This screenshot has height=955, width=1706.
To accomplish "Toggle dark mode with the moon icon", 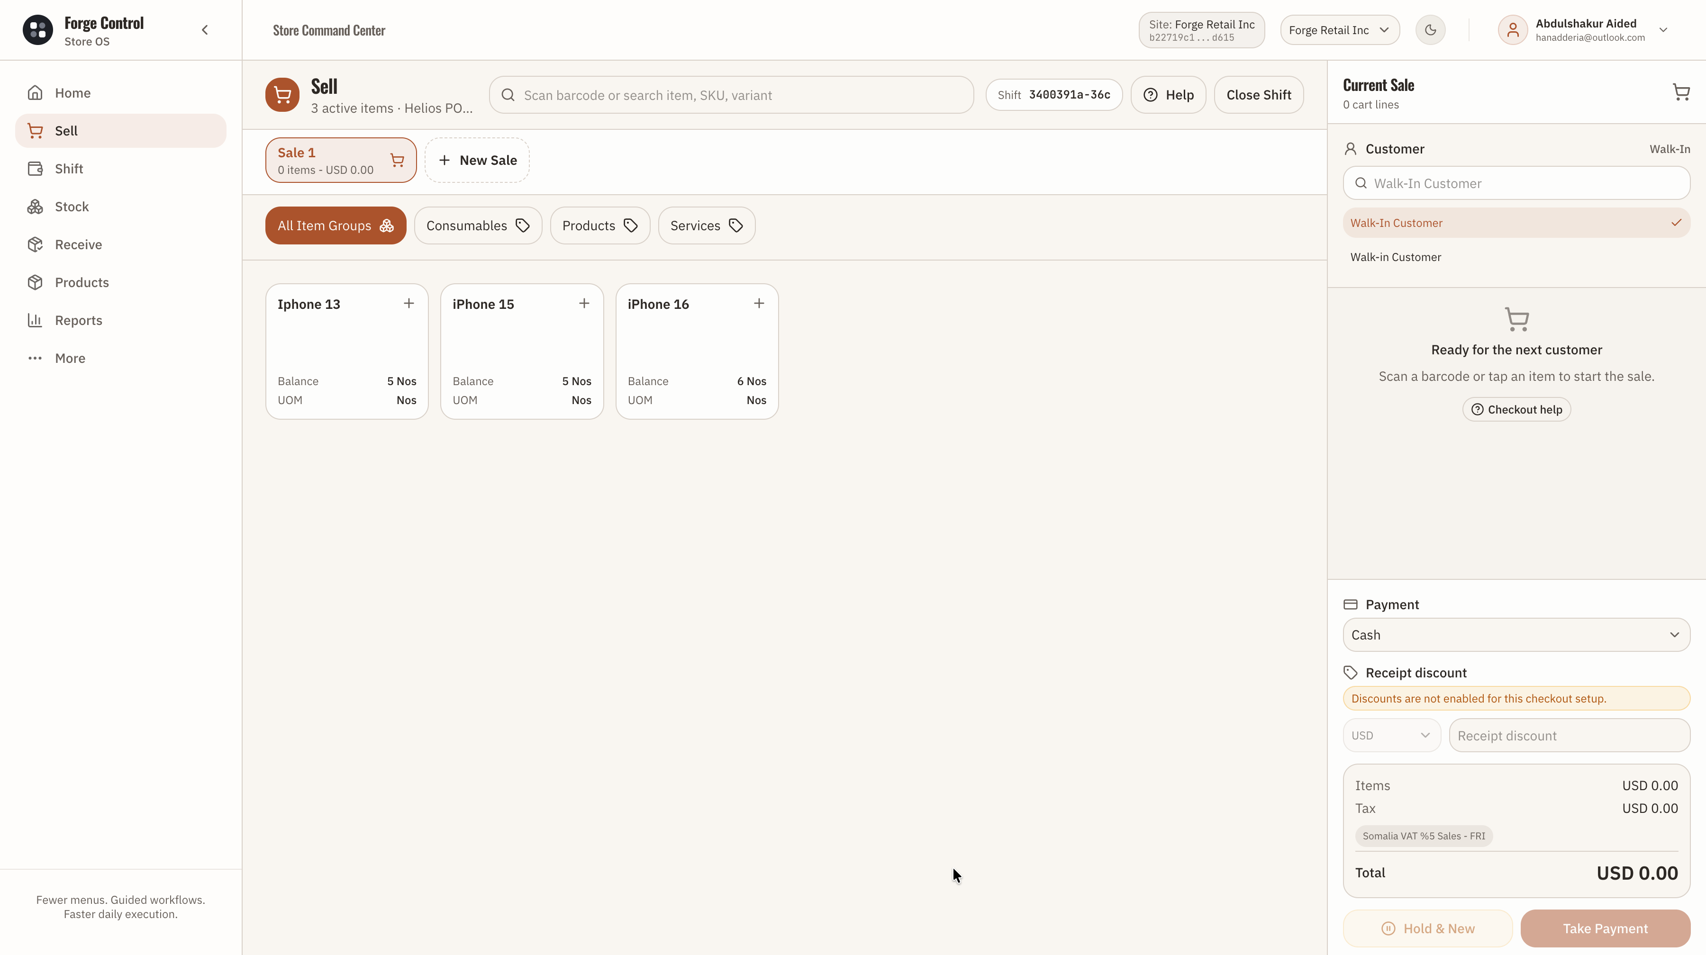I will (x=1431, y=30).
